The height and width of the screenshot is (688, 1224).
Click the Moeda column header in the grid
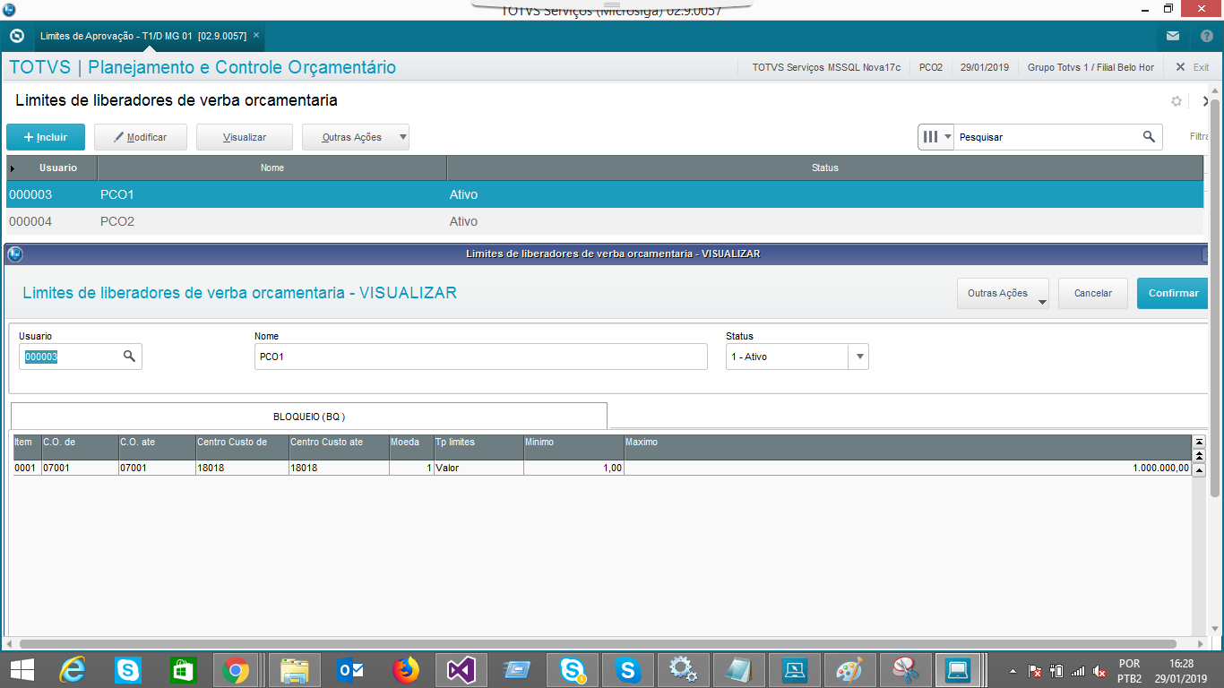[411, 447]
